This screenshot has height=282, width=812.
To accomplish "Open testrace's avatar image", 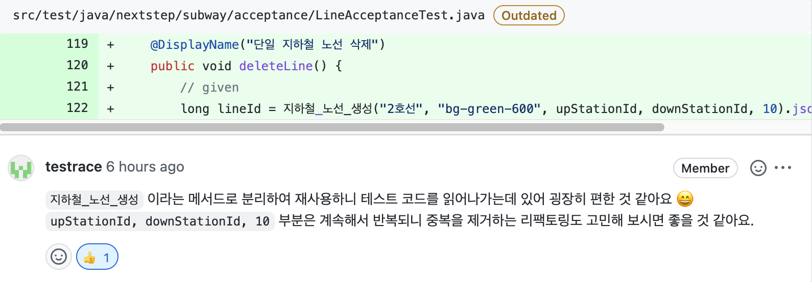I will (x=21, y=168).
